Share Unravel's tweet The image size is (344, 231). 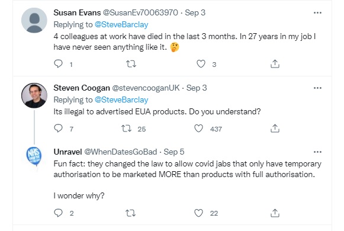tap(275, 213)
